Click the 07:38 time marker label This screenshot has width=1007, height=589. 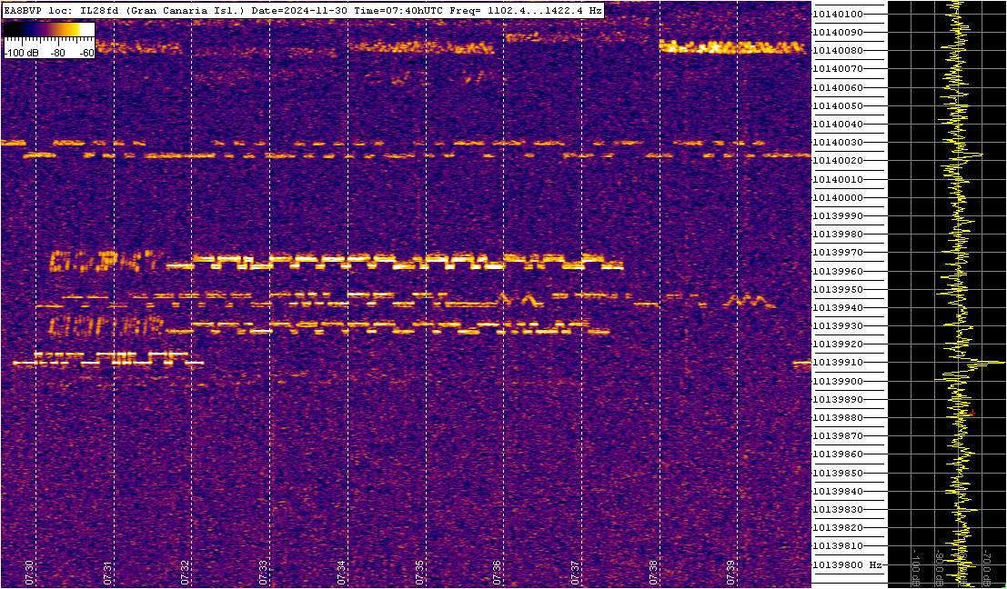[x=653, y=573]
